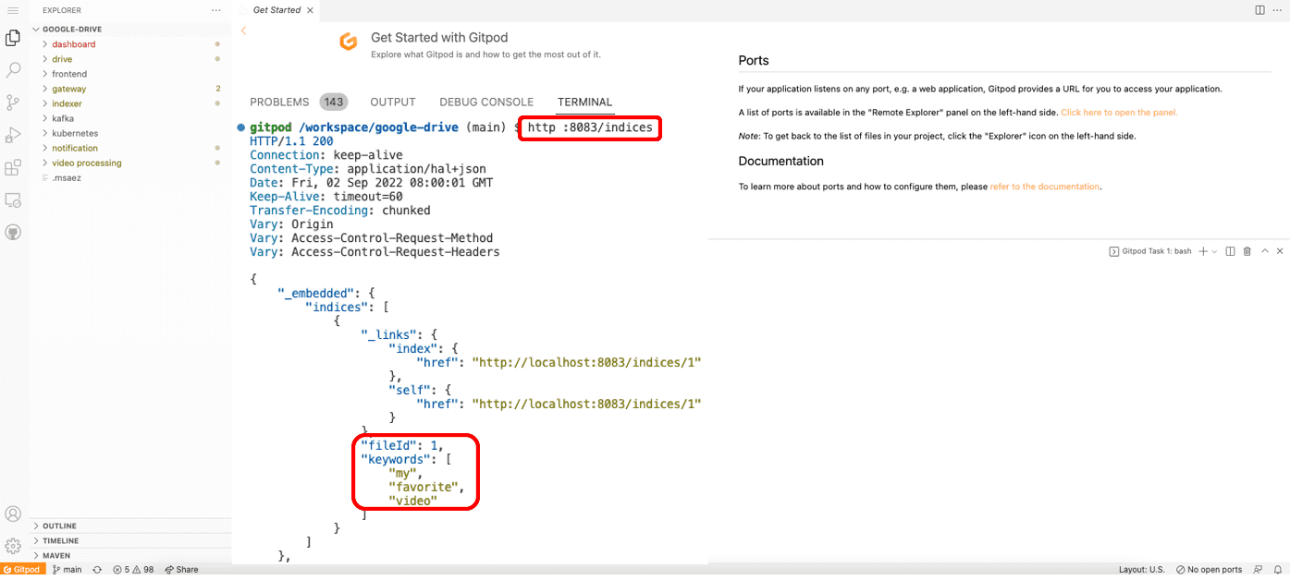Viewport: 1290px width, 580px height.
Task: Split the terminal panel
Action: 1231,251
